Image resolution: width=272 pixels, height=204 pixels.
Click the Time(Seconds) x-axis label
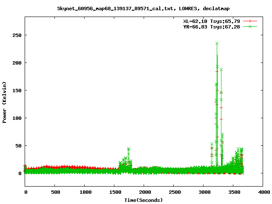(144, 200)
